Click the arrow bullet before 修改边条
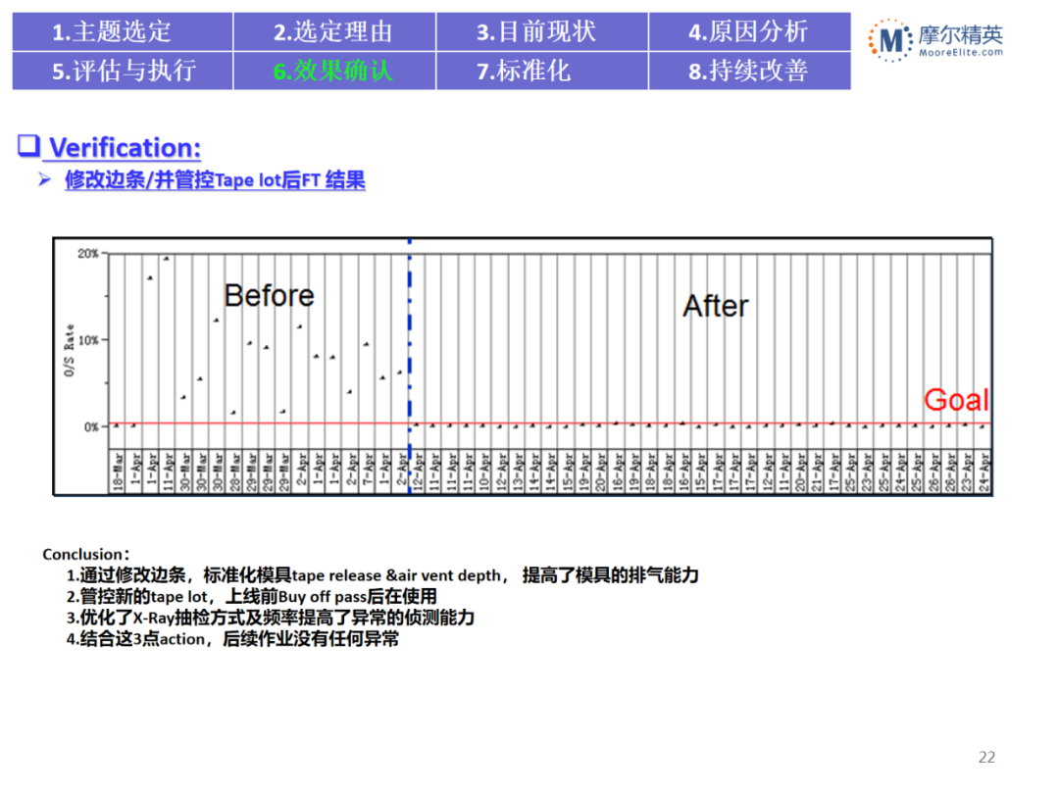Screen dimensions: 1059x794 tap(44, 179)
